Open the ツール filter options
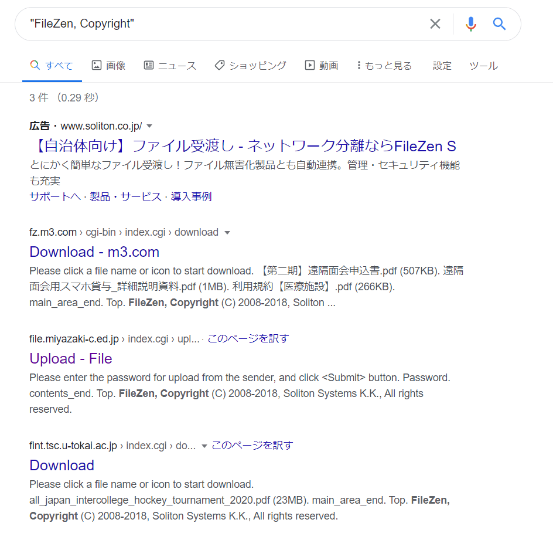Screen dimensions: 553x533 [483, 66]
